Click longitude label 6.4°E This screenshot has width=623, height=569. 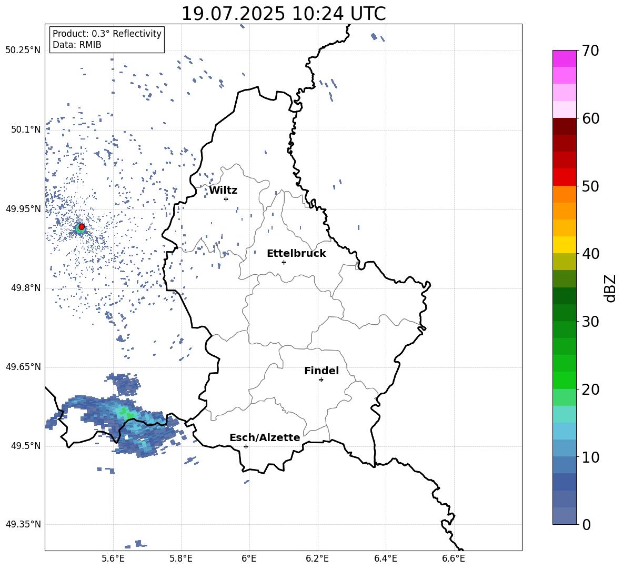tap(385, 558)
